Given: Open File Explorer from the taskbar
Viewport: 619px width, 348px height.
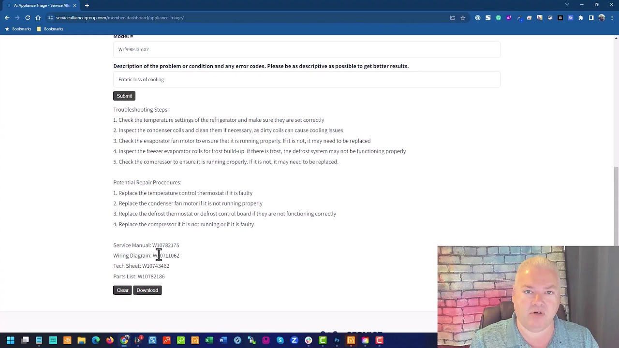Looking at the screenshot, I should click(81, 340).
